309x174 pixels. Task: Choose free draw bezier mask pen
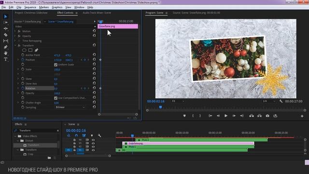pyautogui.click(x=37, y=50)
